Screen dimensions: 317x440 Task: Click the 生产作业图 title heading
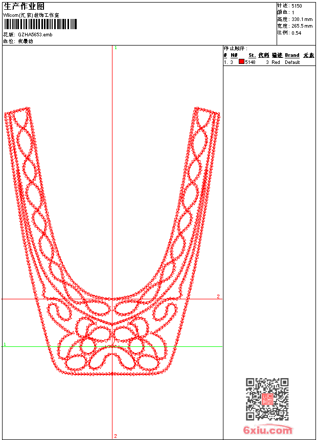point(24,6)
